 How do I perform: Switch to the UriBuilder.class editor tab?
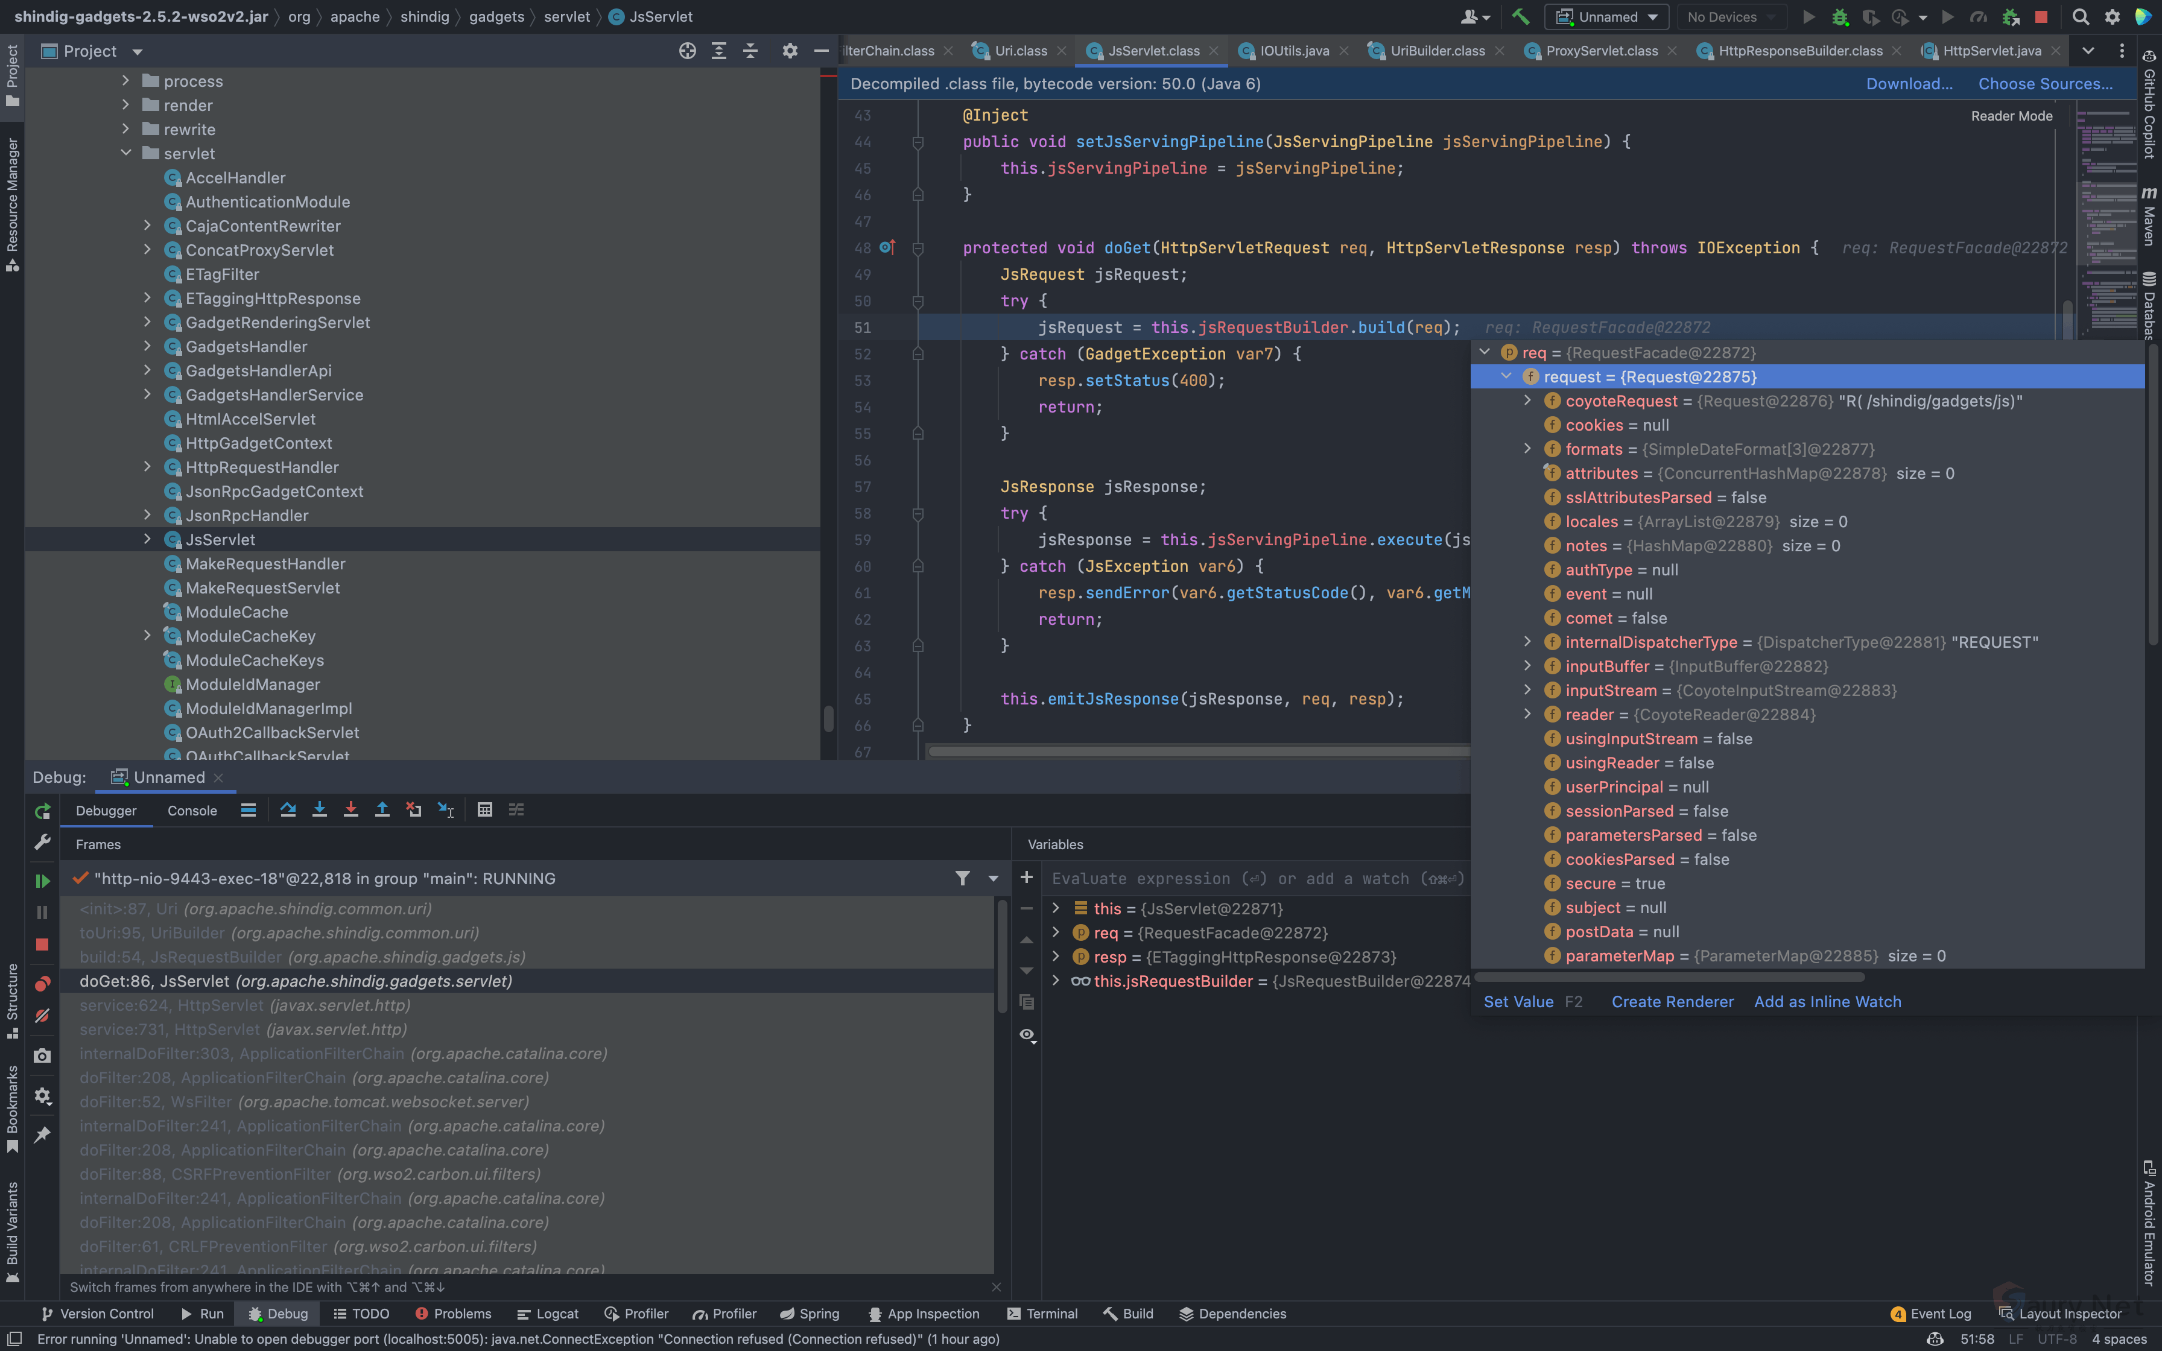pos(1436,51)
